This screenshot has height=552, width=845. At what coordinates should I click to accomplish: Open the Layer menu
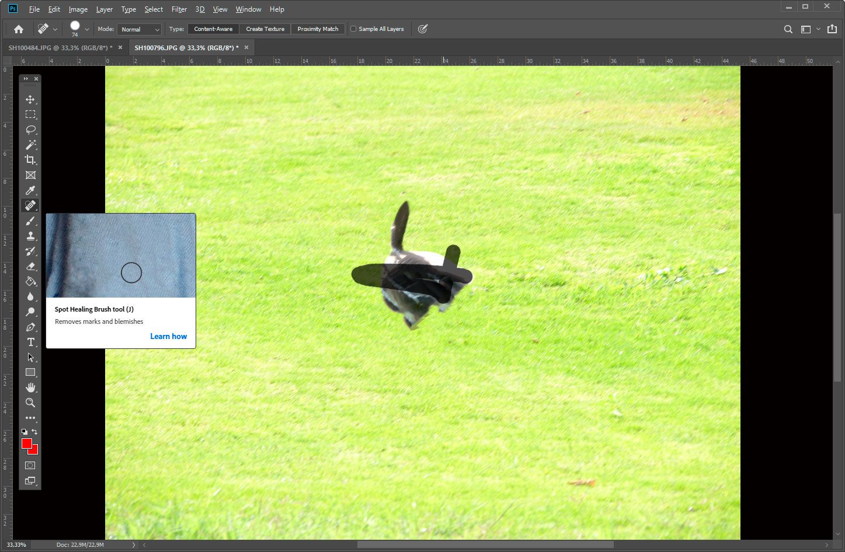pyautogui.click(x=105, y=9)
